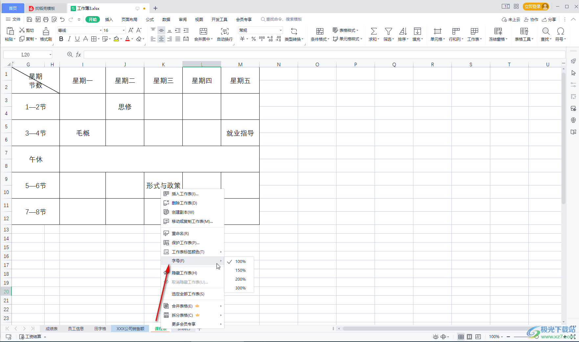Open the font name dropdown
Screen dimensions: 579x342
click(x=101, y=30)
